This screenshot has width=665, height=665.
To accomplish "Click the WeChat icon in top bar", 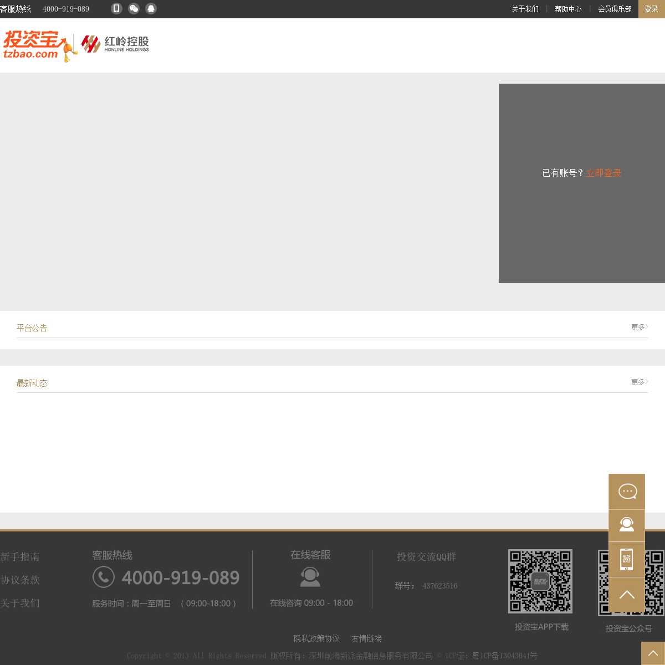I will (x=134, y=8).
